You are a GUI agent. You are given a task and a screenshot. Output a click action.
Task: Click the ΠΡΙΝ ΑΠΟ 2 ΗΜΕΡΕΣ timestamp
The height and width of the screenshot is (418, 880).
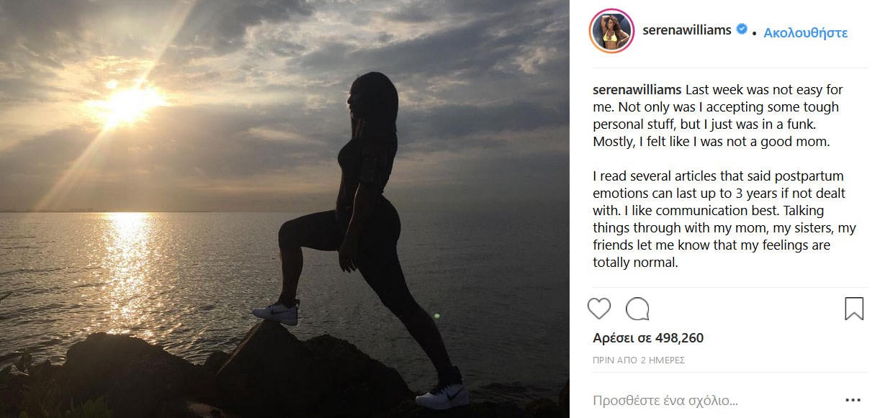pyautogui.click(x=638, y=360)
